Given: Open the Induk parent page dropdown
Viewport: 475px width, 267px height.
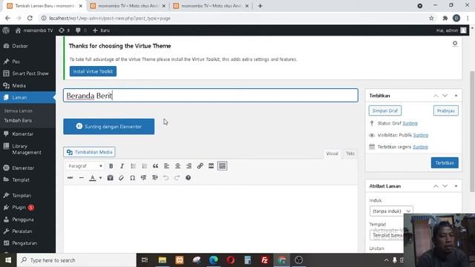Looking at the screenshot, I should [391, 211].
